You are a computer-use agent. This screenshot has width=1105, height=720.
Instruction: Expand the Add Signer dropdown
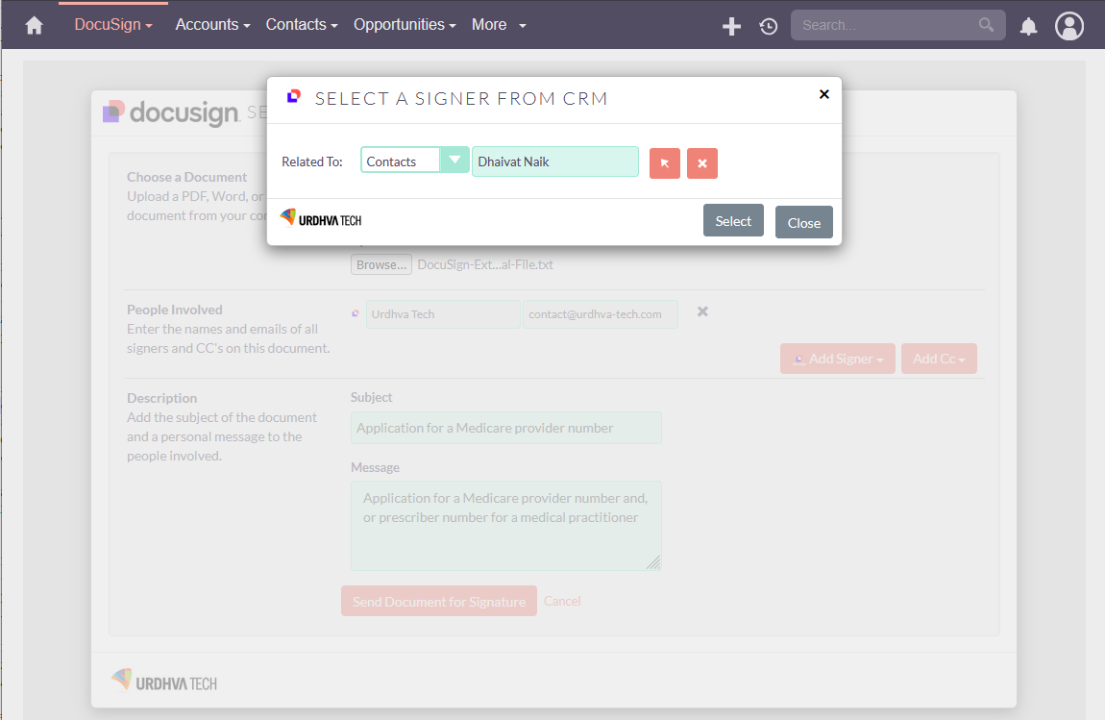click(x=837, y=358)
